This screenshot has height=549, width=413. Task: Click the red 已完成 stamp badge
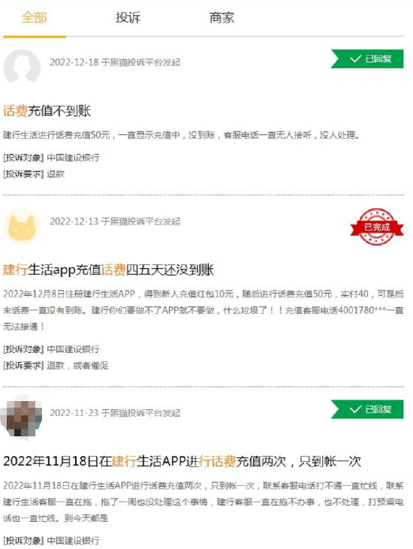pos(377,227)
